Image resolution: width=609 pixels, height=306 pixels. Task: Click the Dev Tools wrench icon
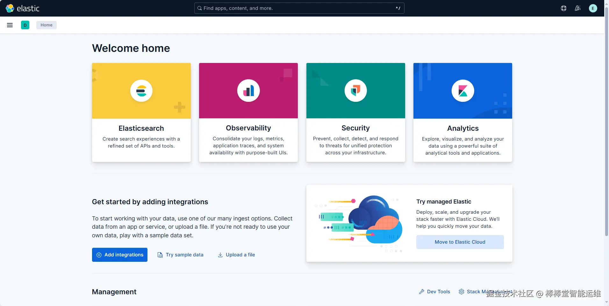point(422,292)
